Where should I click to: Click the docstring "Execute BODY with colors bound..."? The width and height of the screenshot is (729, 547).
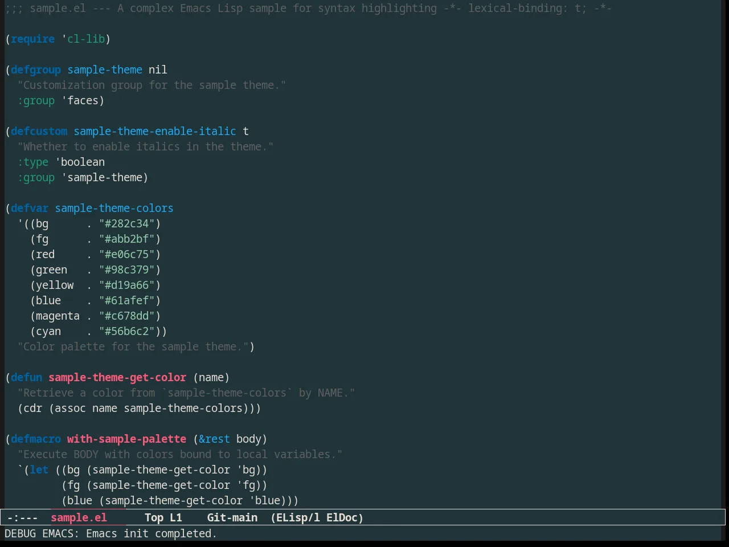(x=180, y=454)
